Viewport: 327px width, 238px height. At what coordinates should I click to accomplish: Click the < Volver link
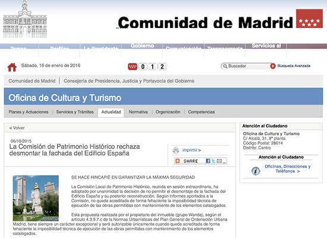tap(17, 128)
